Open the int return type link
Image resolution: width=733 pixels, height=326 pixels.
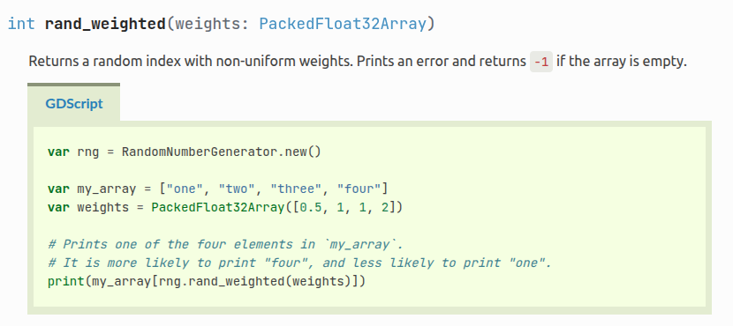tap(21, 24)
